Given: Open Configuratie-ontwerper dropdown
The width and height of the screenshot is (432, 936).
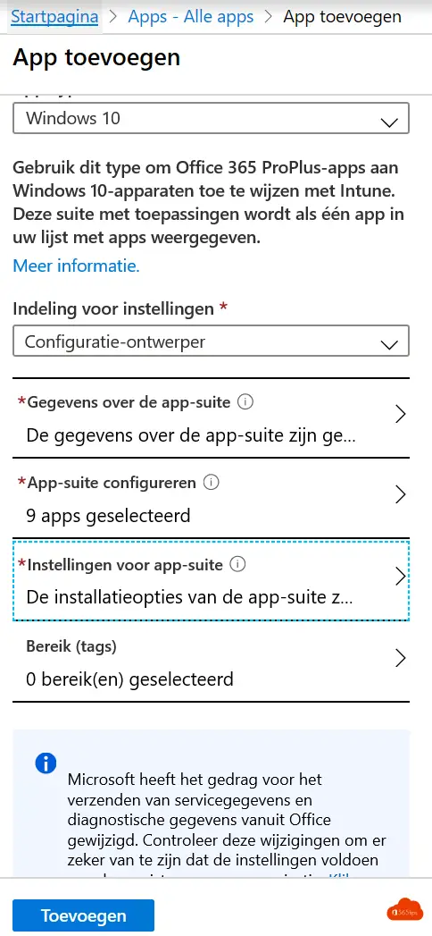Looking at the screenshot, I should [x=211, y=342].
